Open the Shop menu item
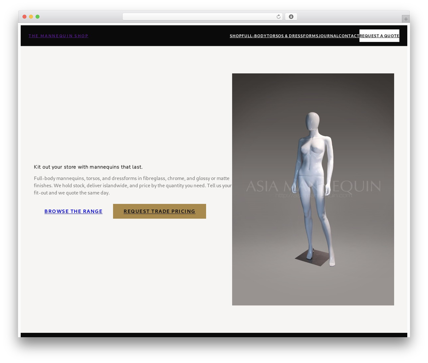428x363 pixels. click(x=235, y=36)
